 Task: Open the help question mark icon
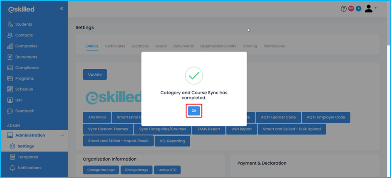click(343, 9)
